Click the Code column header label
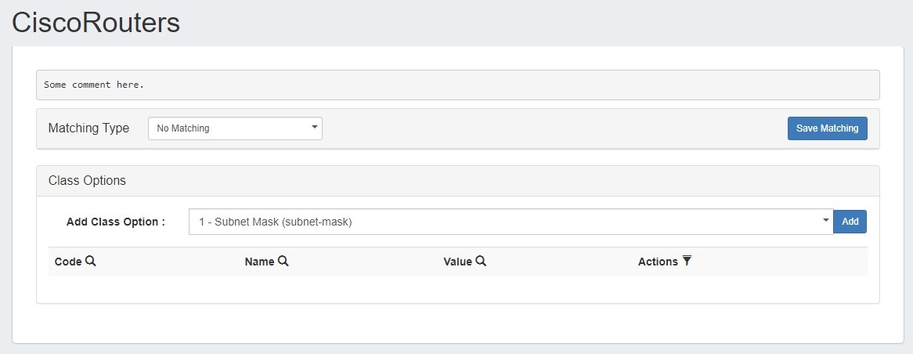 tap(68, 262)
